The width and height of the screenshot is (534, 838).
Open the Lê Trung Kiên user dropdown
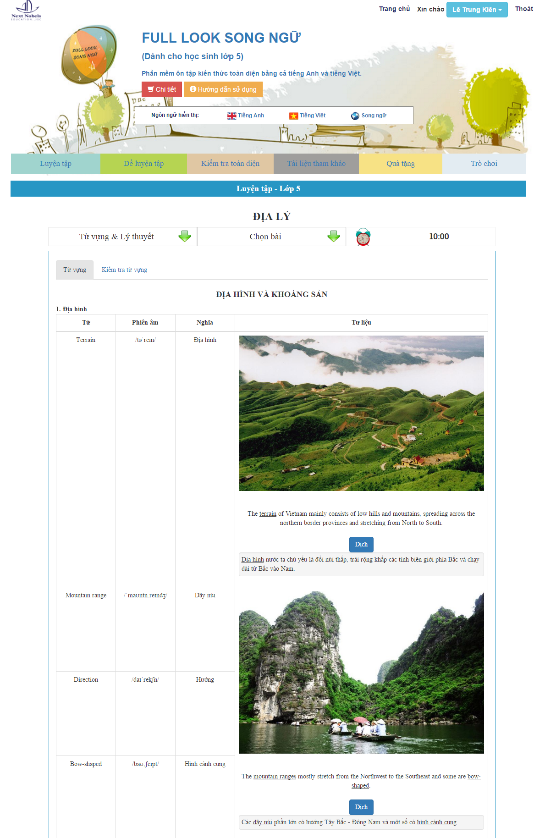tap(477, 10)
